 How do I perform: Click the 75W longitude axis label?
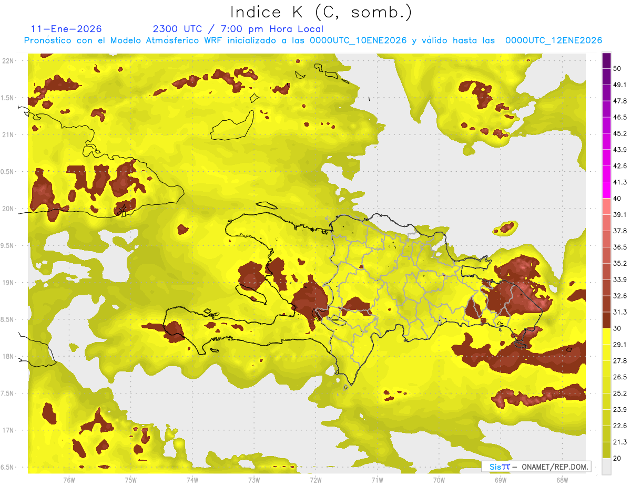[x=131, y=480]
